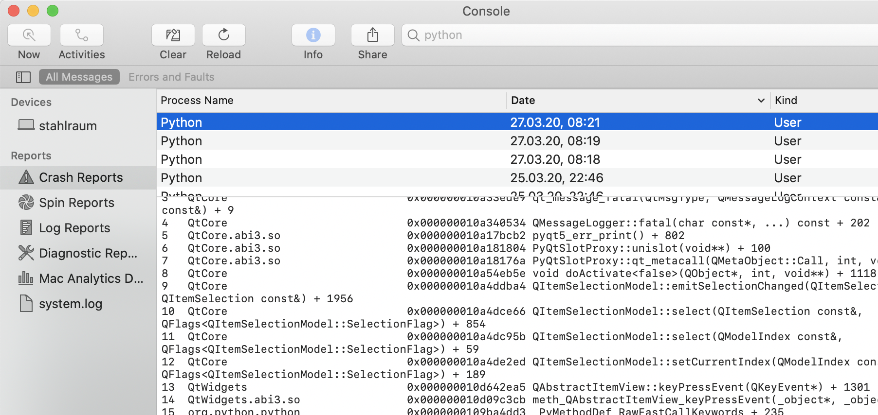Toggle the Date sort order chevron

pyautogui.click(x=761, y=101)
